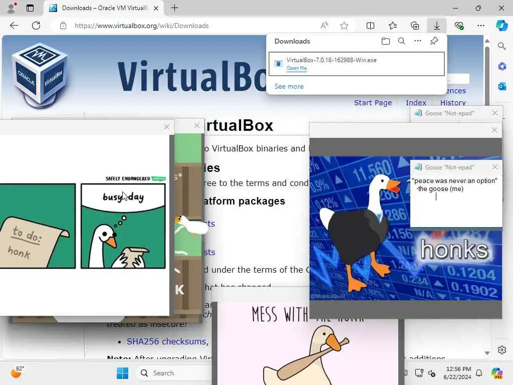View site information lock icon

[x=63, y=26]
